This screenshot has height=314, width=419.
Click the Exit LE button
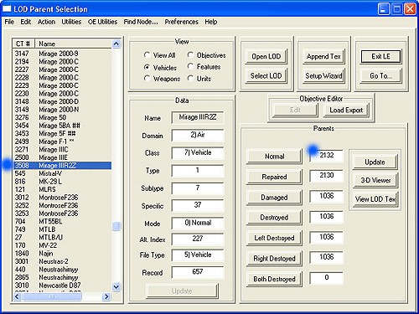(380, 56)
